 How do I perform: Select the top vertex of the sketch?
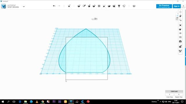point(86,29)
